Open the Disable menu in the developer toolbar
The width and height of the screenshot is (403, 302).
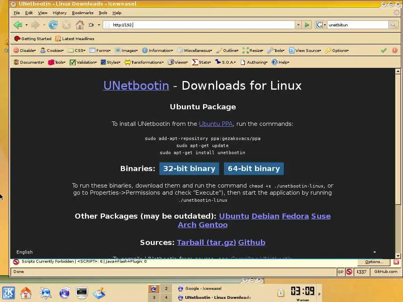(x=25, y=50)
